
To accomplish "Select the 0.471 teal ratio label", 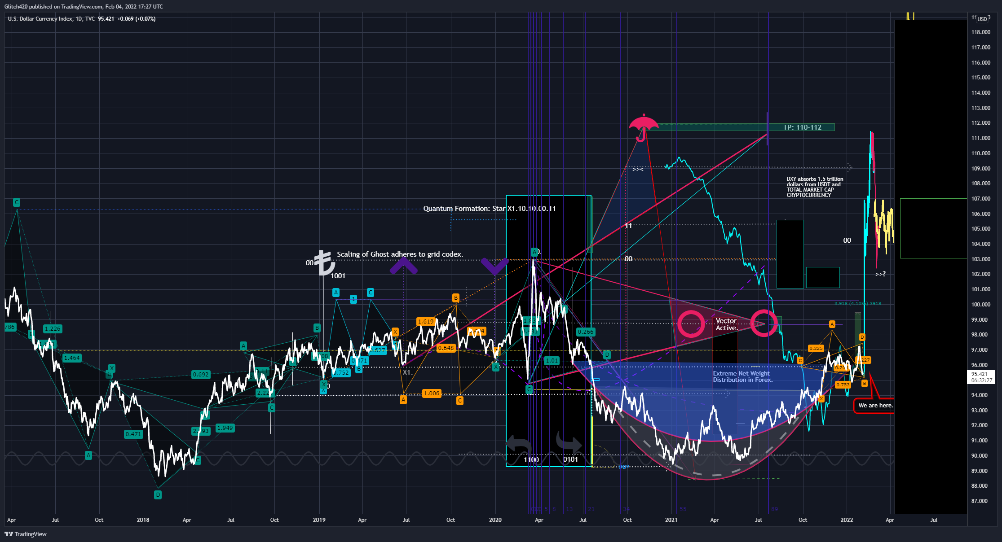I will [x=133, y=434].
